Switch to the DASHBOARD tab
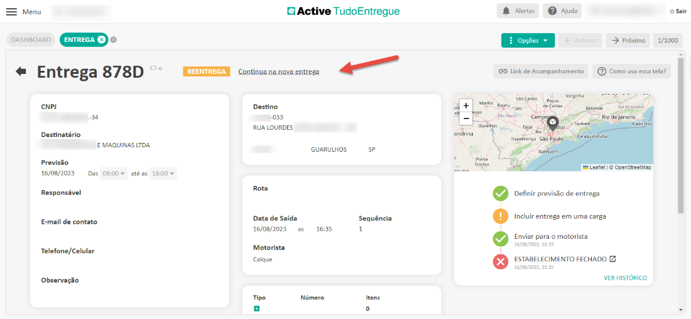The height and width of the screenshot is (319, 691). pyautogui.click(x=31, y=39)
